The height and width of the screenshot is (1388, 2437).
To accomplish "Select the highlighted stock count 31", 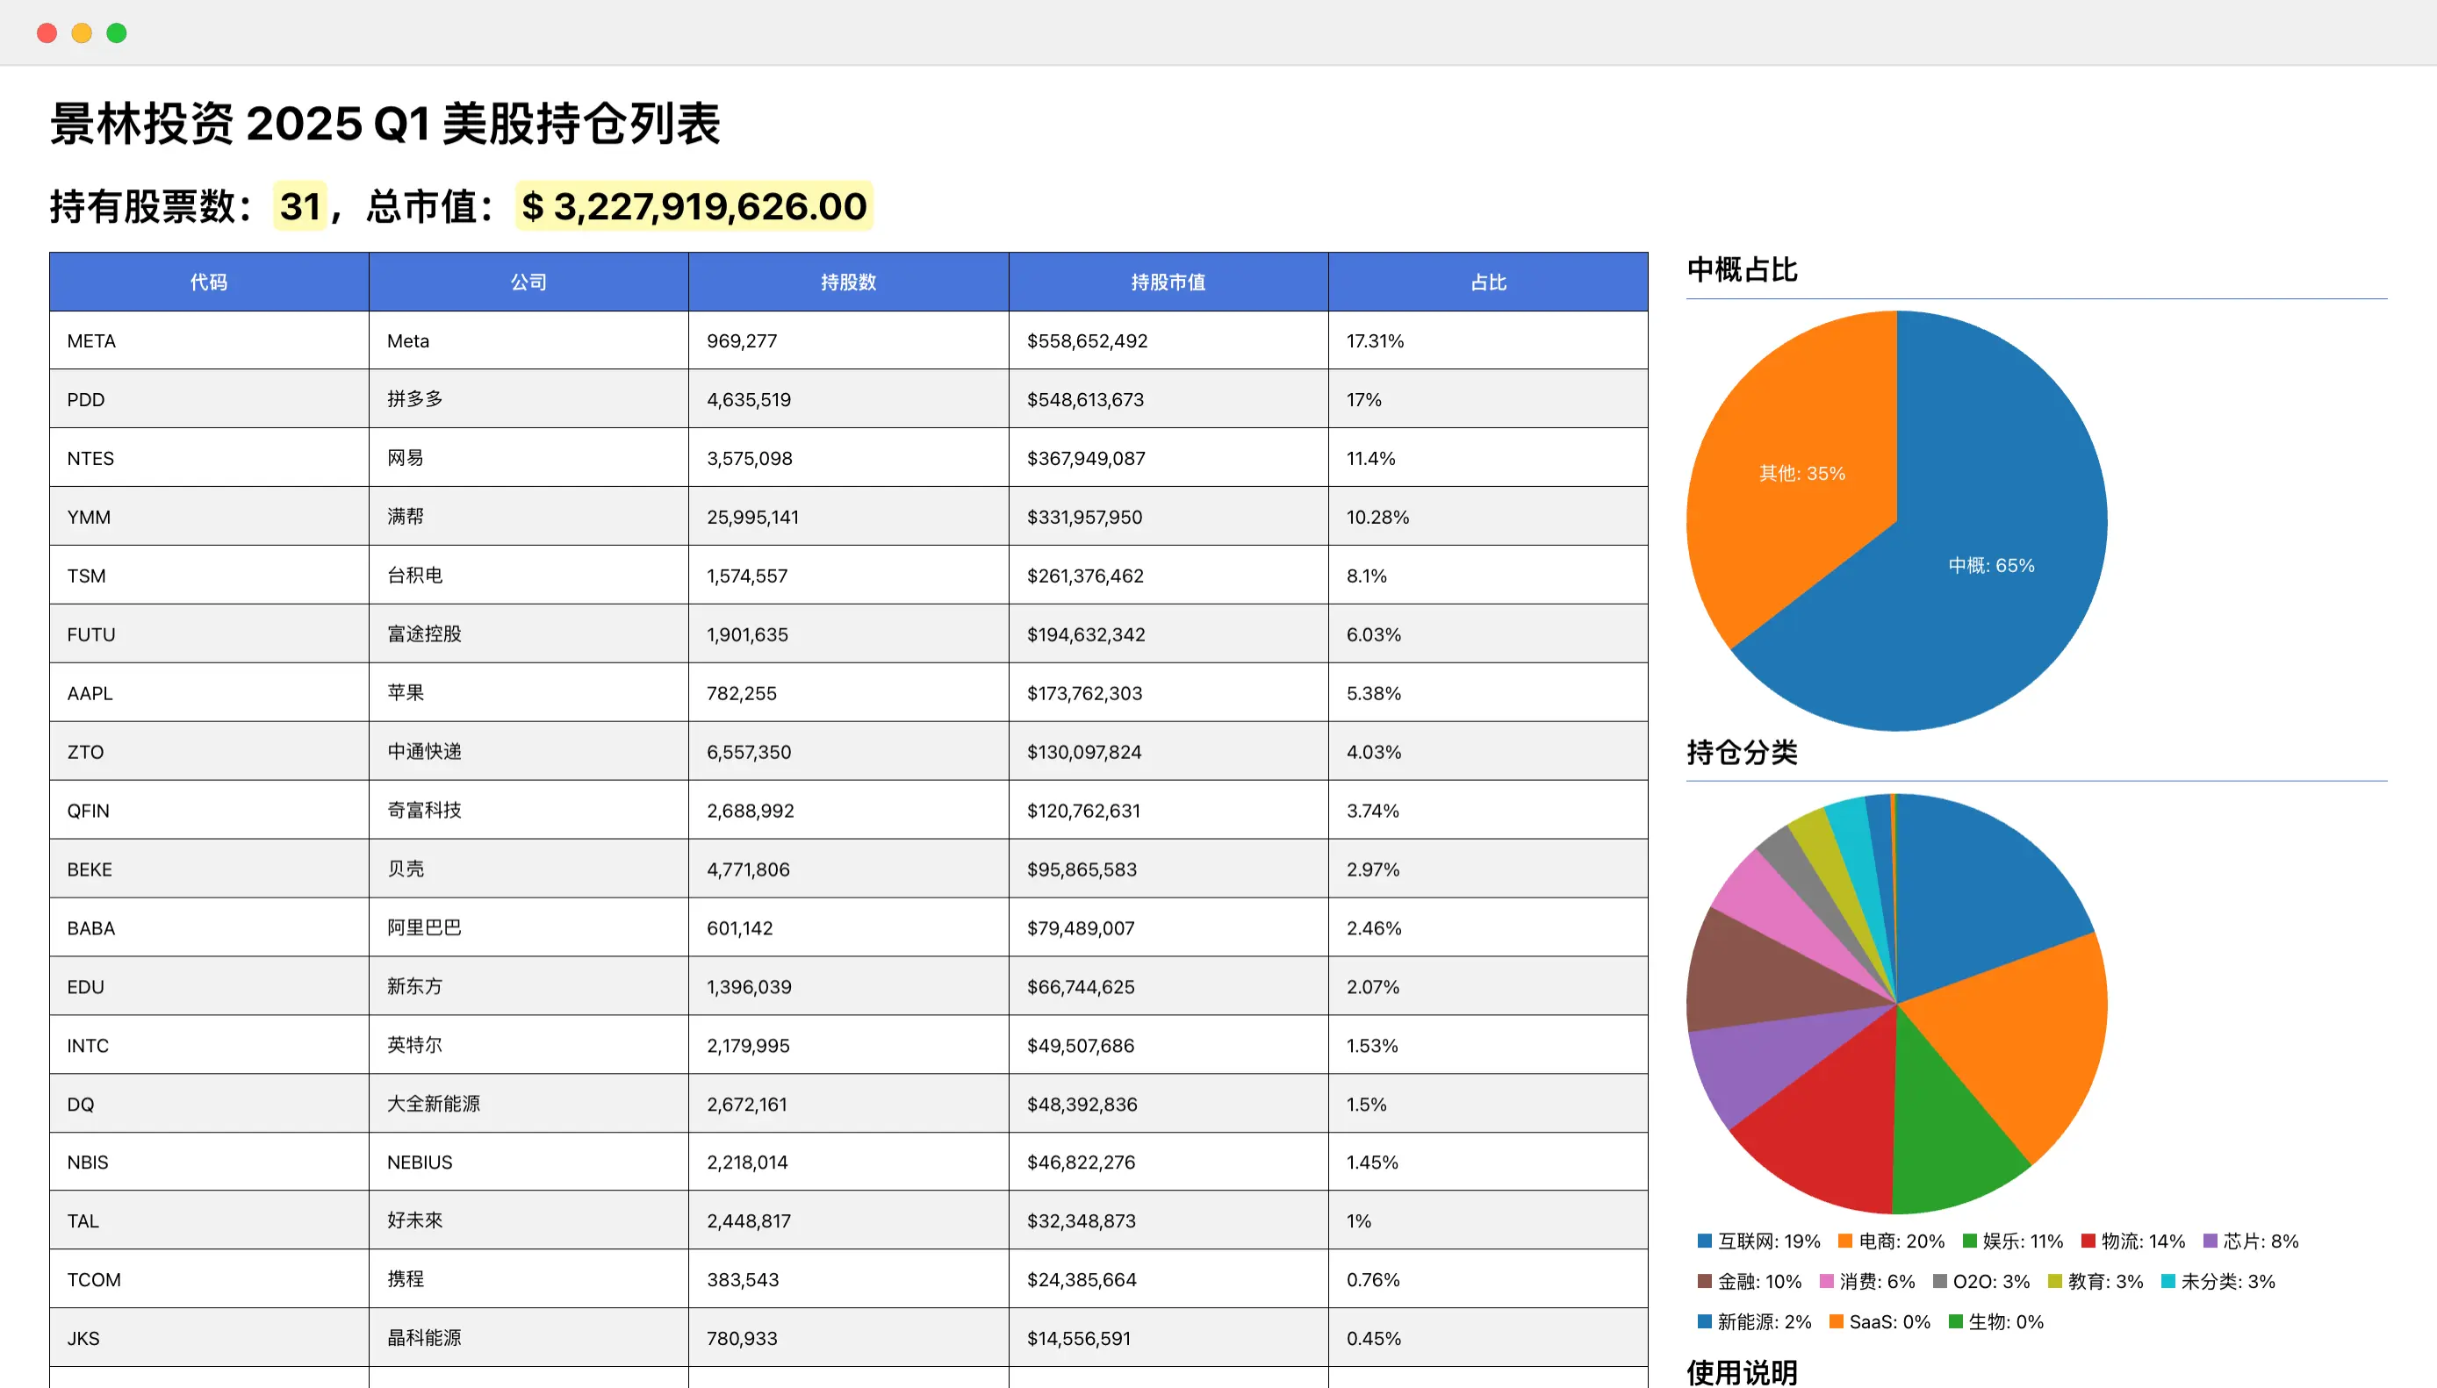I will (300, 206).
